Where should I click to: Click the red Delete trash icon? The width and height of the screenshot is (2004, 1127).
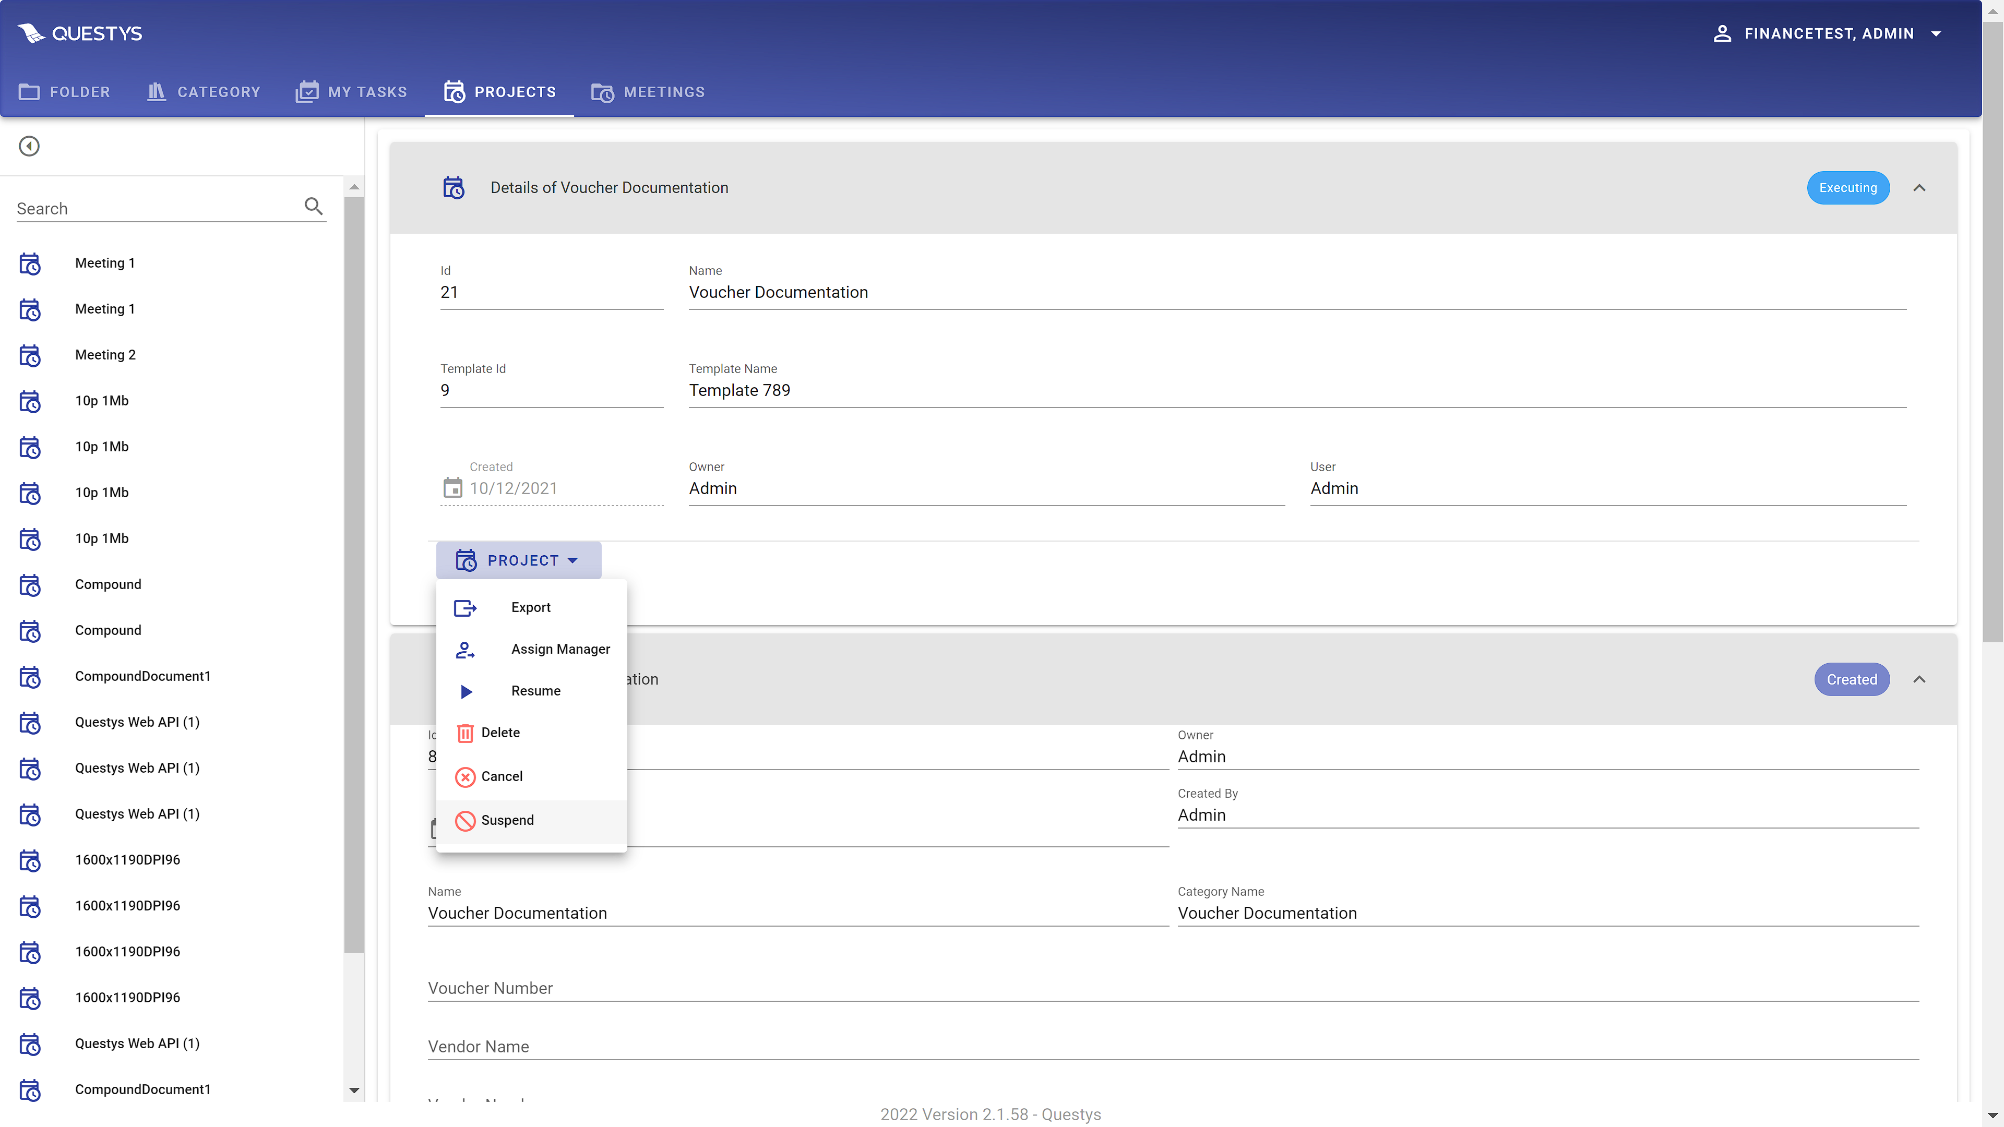coord(465,733)
